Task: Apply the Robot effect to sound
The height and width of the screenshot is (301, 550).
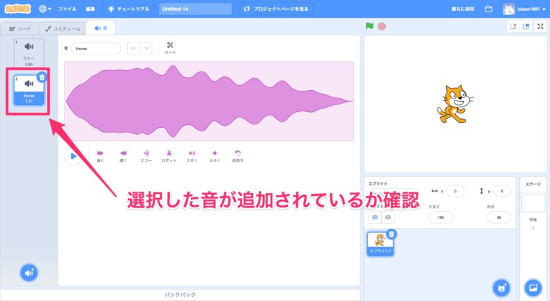Action: [168, 156]
